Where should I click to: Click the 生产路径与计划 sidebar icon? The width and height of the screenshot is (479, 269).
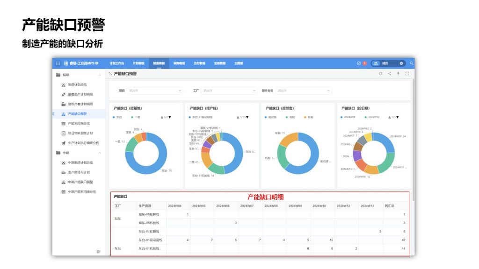[63, 172]
